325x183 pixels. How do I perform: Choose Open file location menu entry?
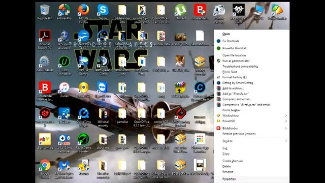click(x=234, y=55)
